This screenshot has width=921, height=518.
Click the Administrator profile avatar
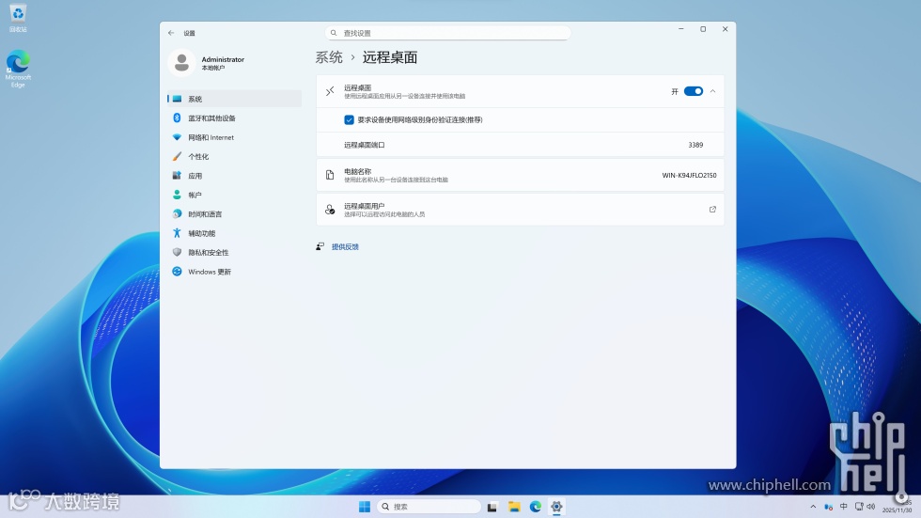181,63
